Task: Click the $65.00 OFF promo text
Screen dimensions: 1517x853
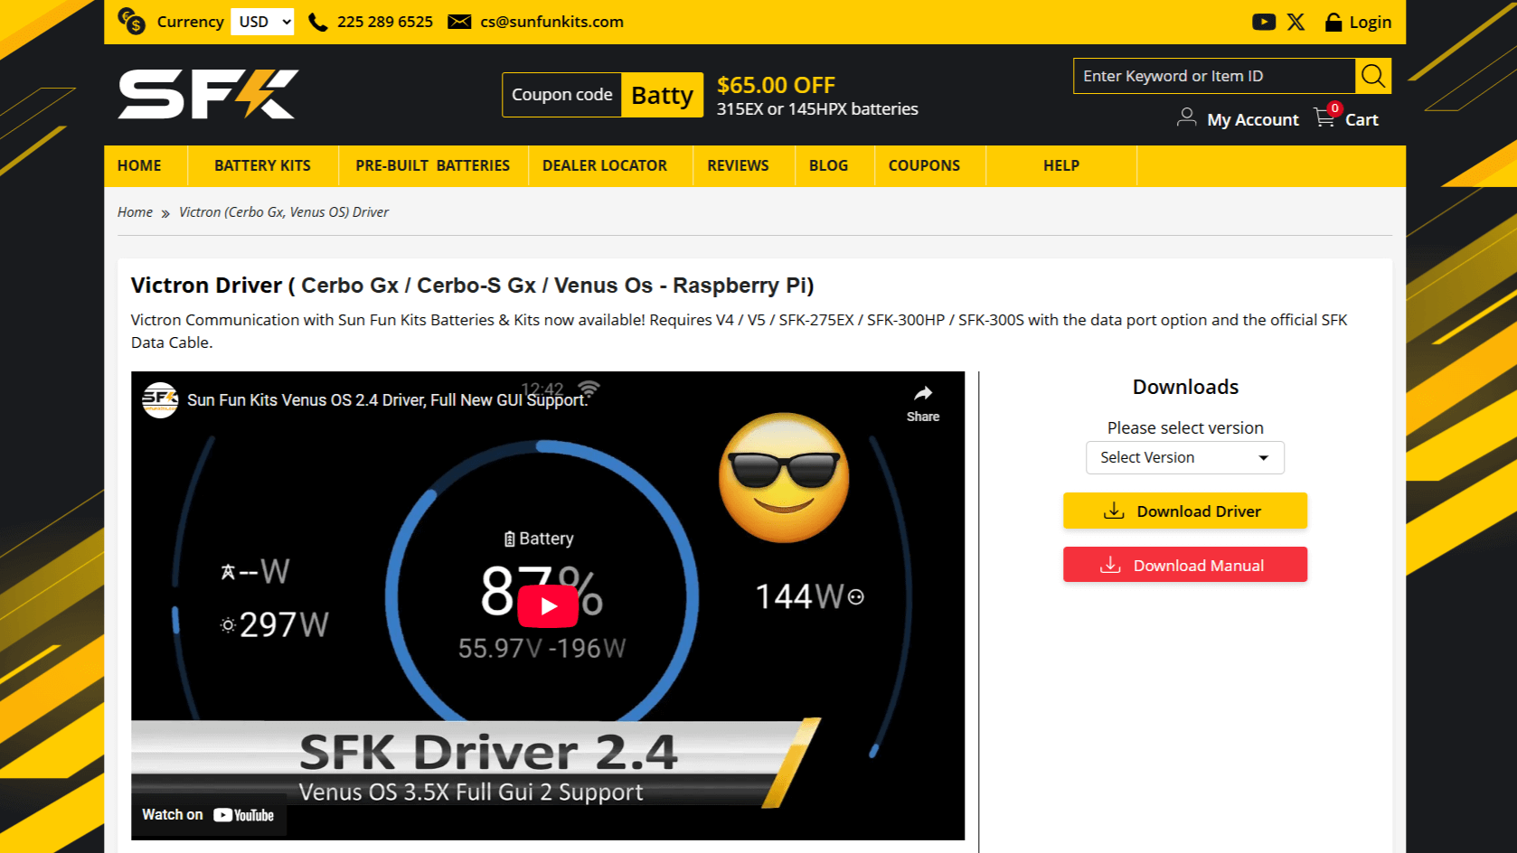Action: [x=776, y=85]
